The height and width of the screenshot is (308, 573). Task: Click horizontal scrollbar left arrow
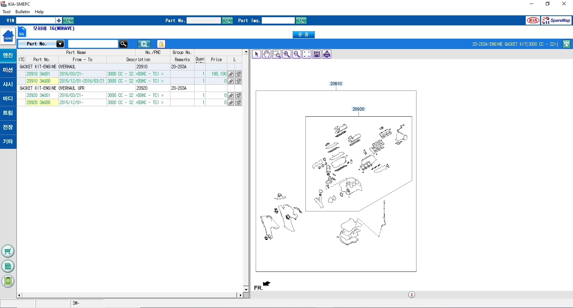point(19,295)
